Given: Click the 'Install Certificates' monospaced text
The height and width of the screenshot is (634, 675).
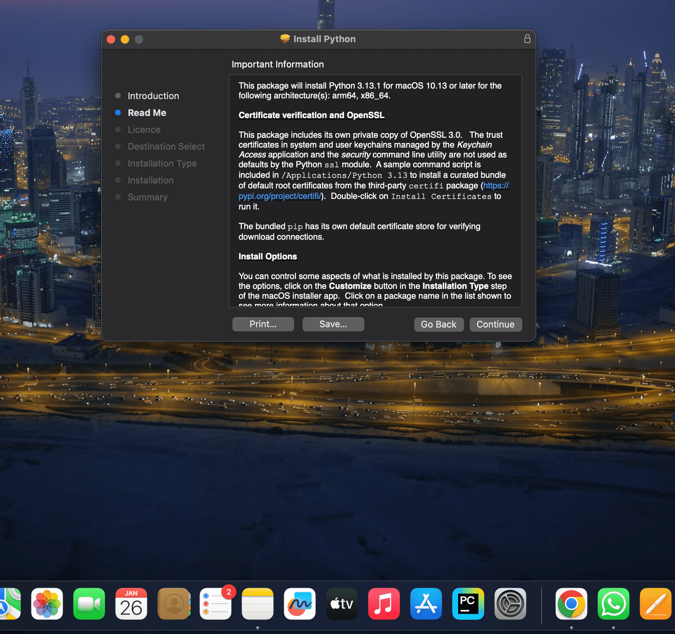Looking at the screenshot, I should coord(441,196).
